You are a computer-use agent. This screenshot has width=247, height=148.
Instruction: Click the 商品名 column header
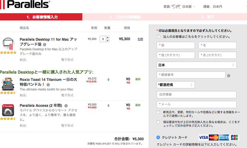tap(24, 28)
